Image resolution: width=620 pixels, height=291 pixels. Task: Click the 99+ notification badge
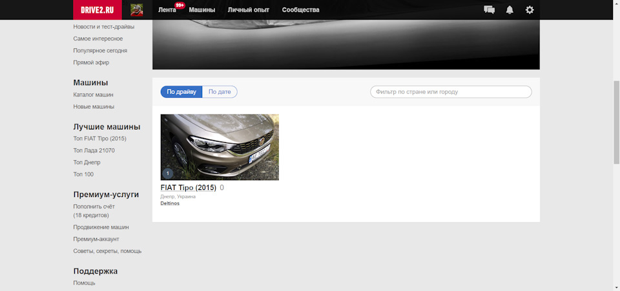[x=180, y=5]
